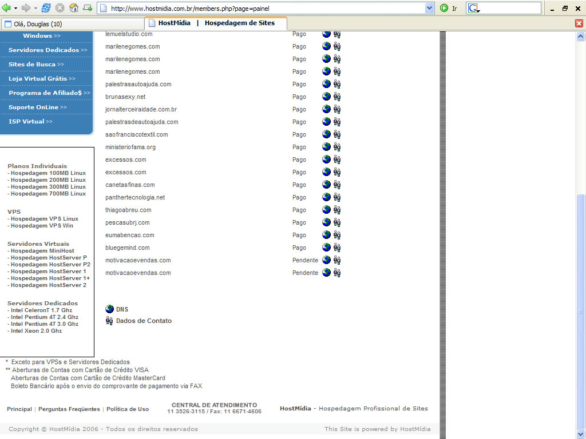
Task: Open Intel Xeon 2.0 Ghz server link
Action: tap(35, 331)
